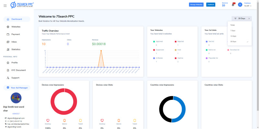Click the Payment card icon
This screenshot has width=259, height=129.
pyautogui.click(x=8, y=34)
